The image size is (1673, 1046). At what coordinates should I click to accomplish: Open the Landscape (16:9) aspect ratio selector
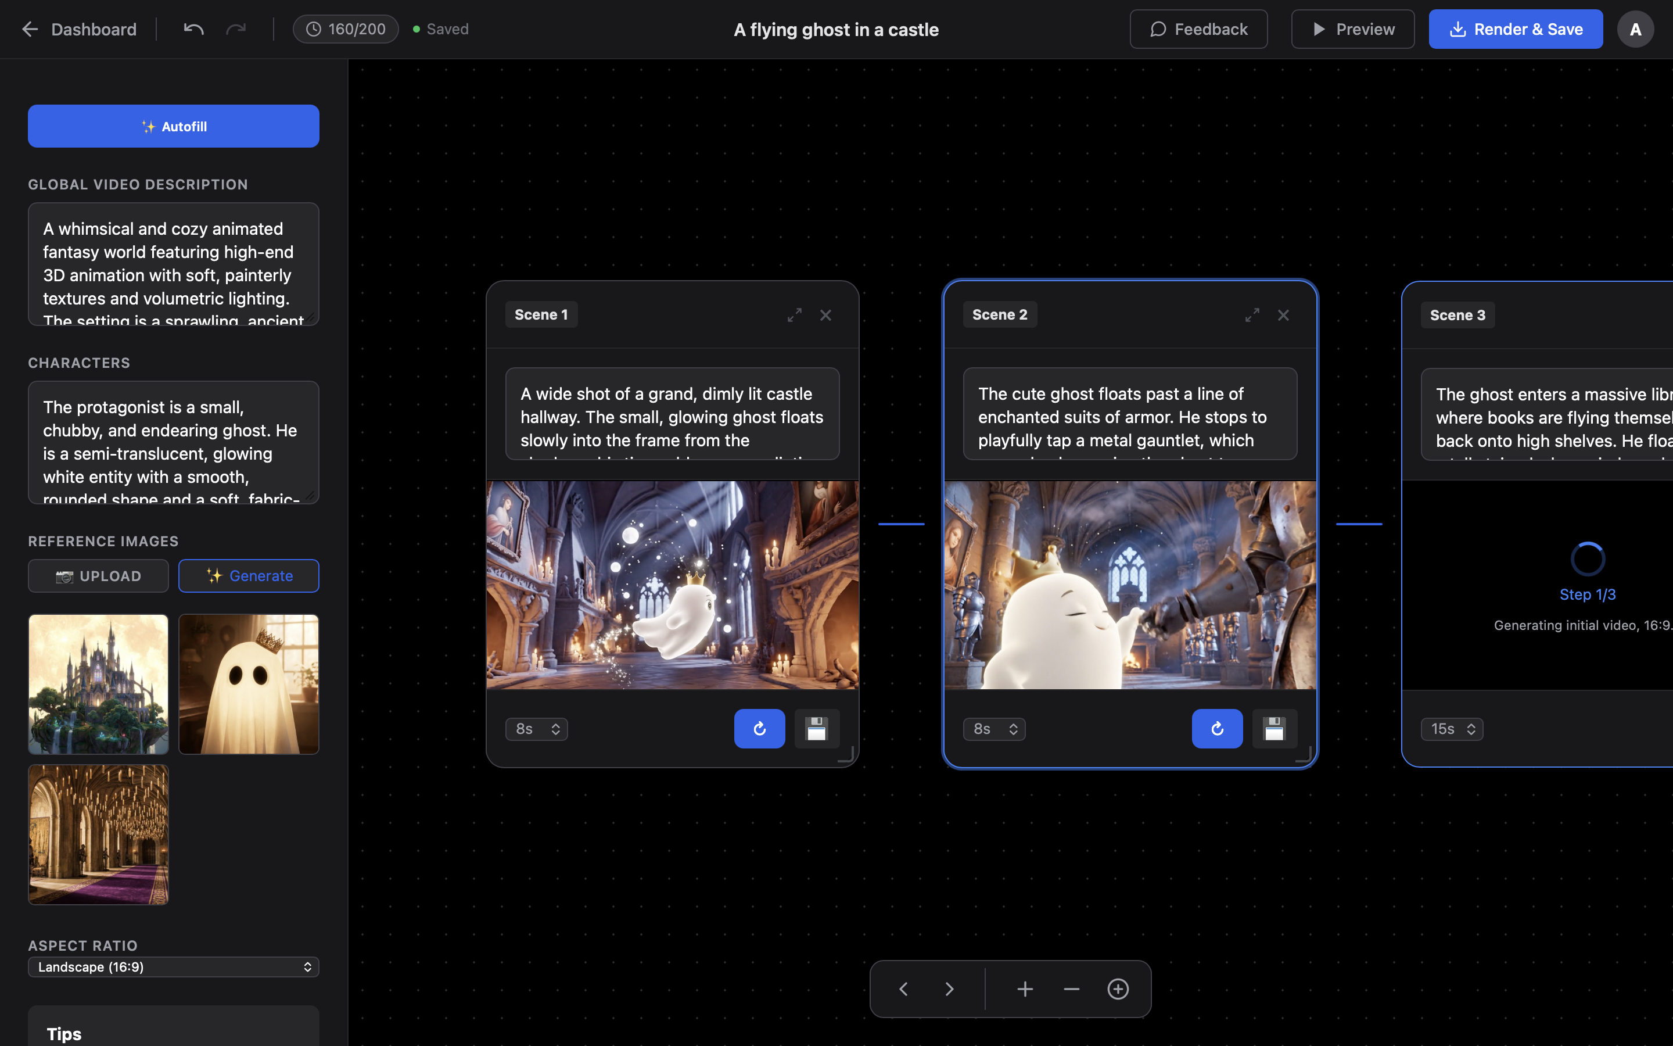click(173, 966)
